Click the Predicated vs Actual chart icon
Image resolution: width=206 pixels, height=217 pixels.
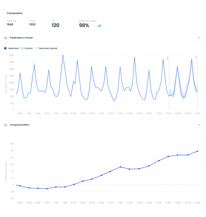pyautogui.click(x=6, y=38)
